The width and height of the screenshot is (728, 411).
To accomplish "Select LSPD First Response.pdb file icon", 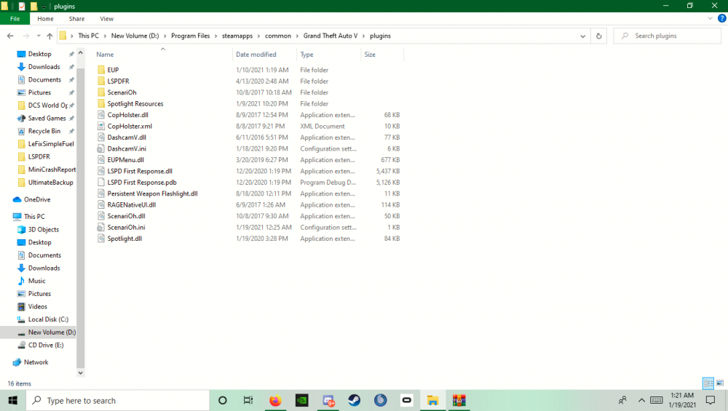I will (x=101, y=183).
